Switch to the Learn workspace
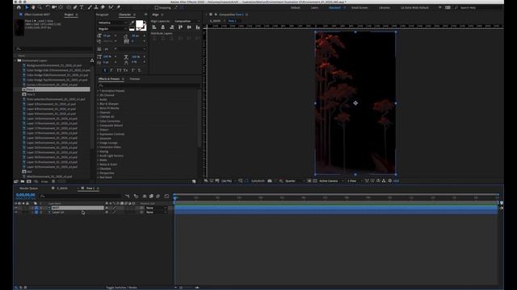 pos(314,7)
